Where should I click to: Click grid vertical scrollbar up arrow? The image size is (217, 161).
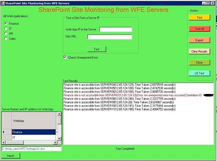59,114
